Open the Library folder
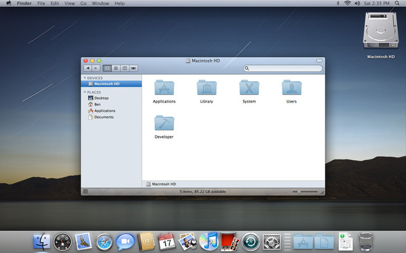 (206, 87)
